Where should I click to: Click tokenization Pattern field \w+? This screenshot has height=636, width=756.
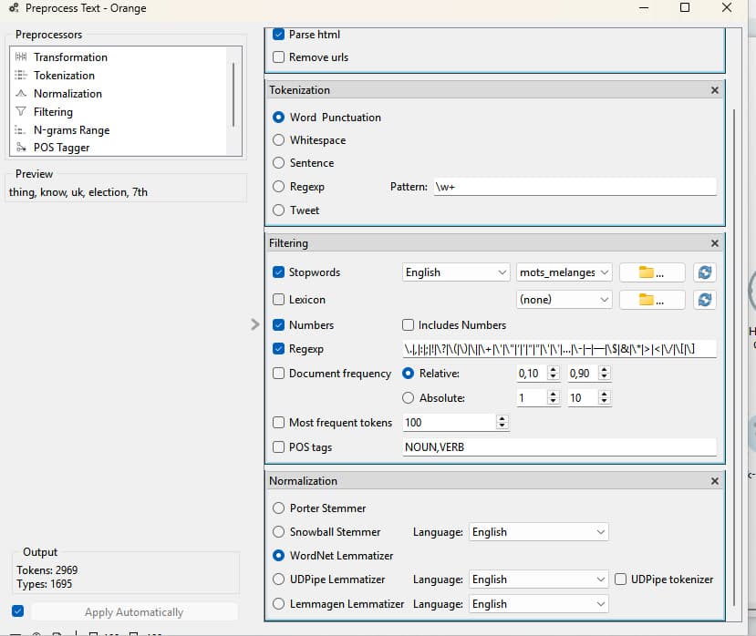(x=575, y=187)
